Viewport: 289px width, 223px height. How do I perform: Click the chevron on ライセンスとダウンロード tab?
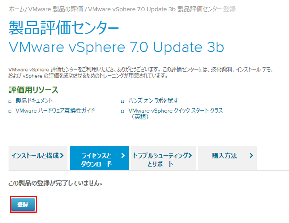[123, 156]
